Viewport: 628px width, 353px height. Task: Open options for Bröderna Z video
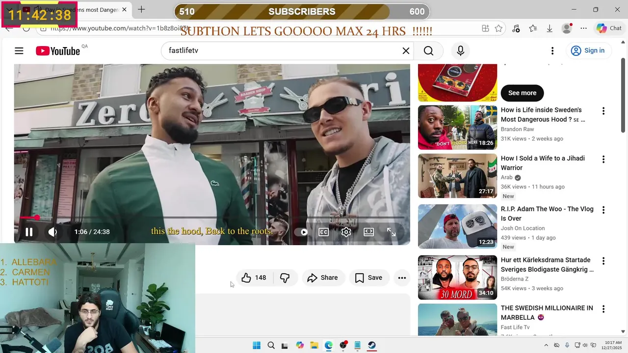tap(603, 261)
